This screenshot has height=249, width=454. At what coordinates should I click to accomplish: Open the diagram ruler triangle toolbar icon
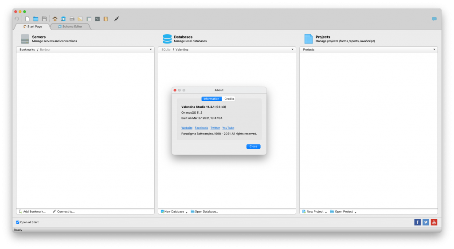tap(80, 19)
